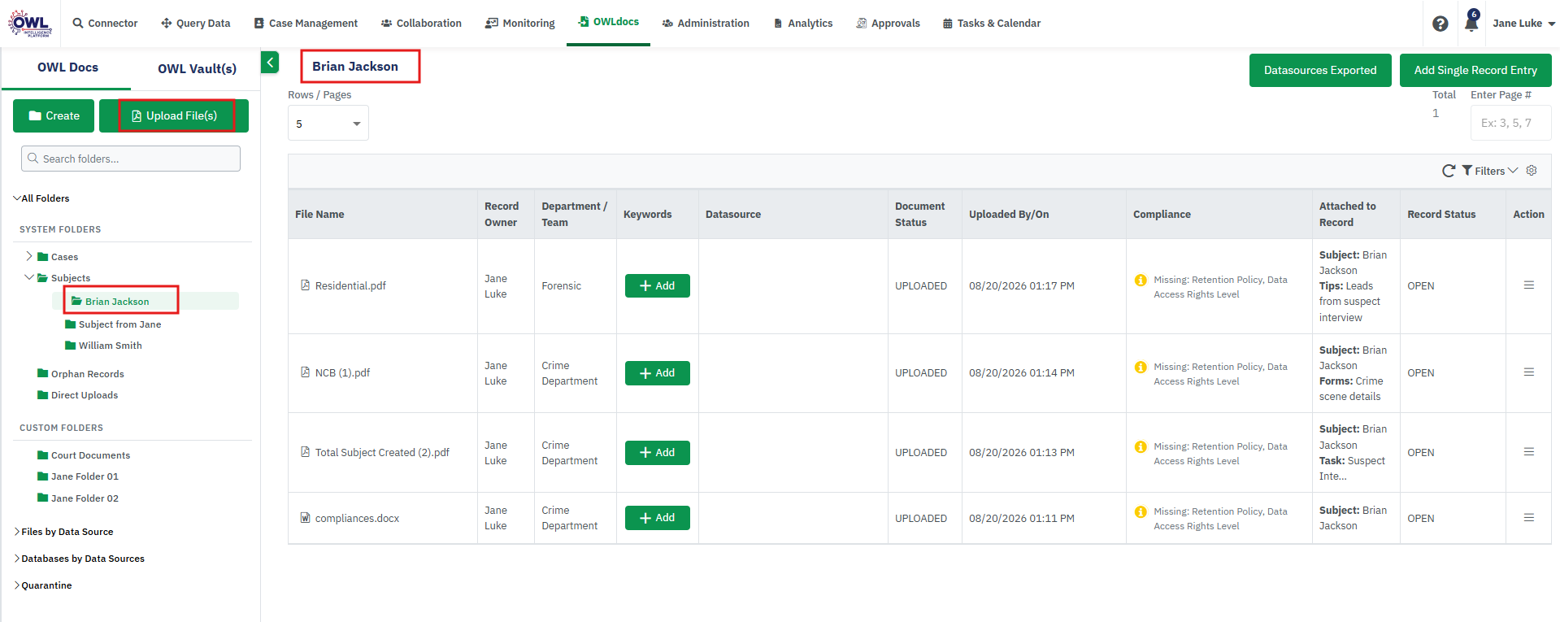Screen dimensions: 1560x622
Task: Open Tasks & Calendar
Action: [991, 24]
